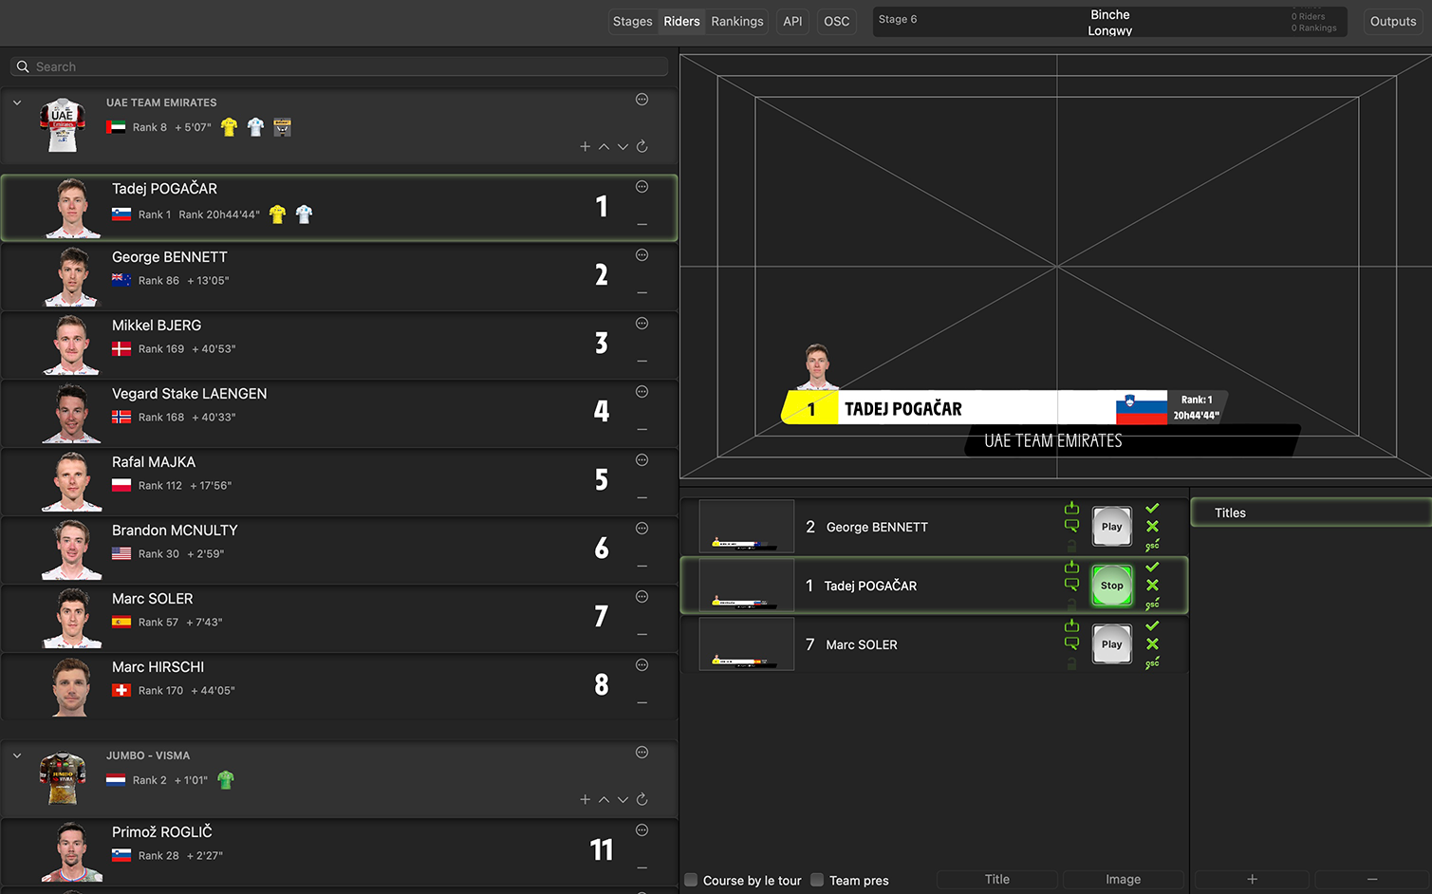The height and width of the screenshot is (894, 1432).
Task: Select rider Mikkel BJERG row
Action: pos(339,345)
